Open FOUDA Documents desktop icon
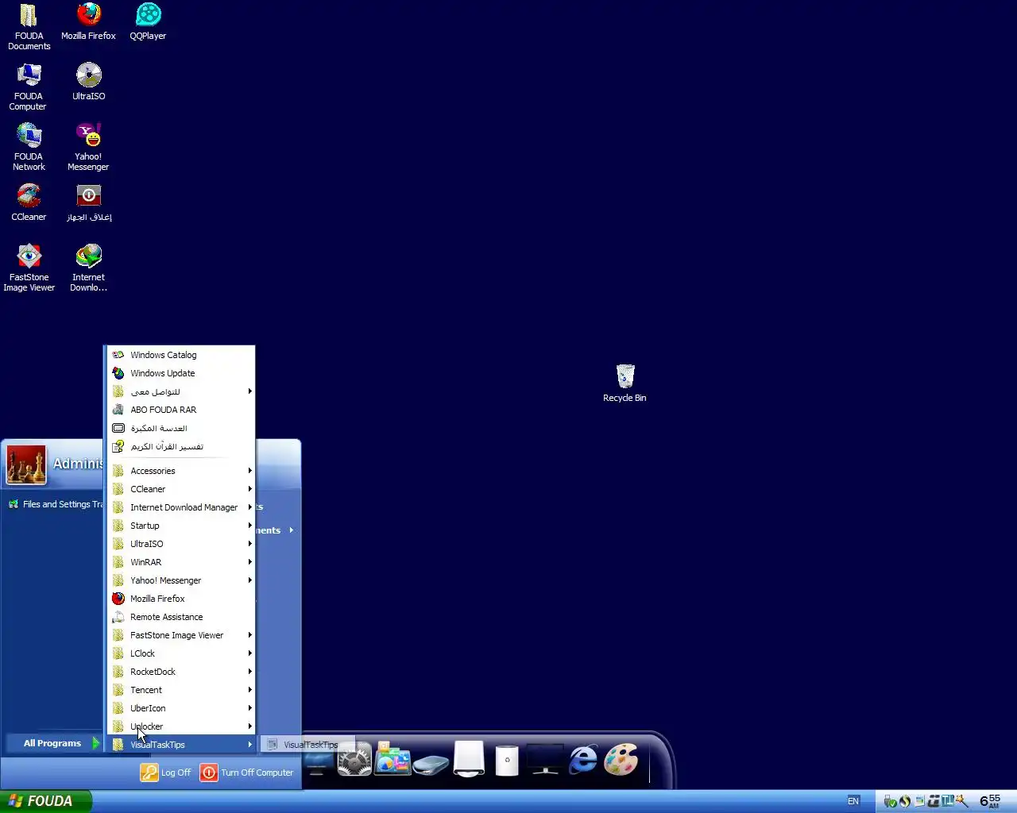1017x813 pixels. (29, 28)
